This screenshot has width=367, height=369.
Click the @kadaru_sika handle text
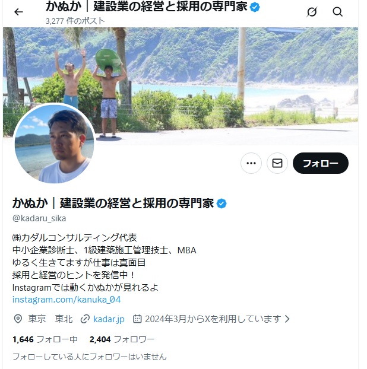click(39, 218)
